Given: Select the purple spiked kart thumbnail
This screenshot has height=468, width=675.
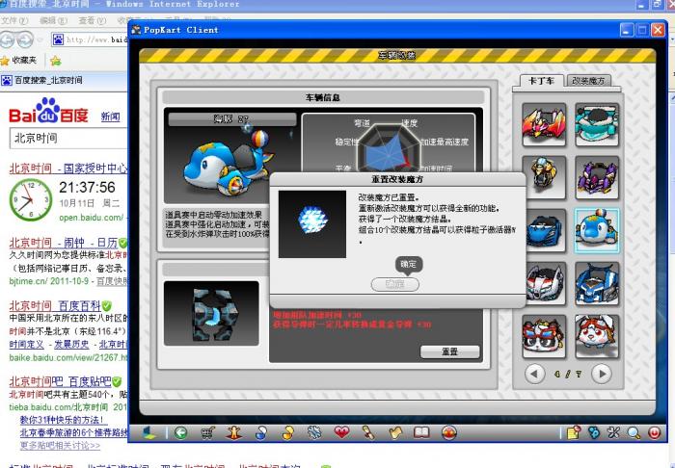Looking at the screenshot, I should pyautogui.click(x=597, y=177).
